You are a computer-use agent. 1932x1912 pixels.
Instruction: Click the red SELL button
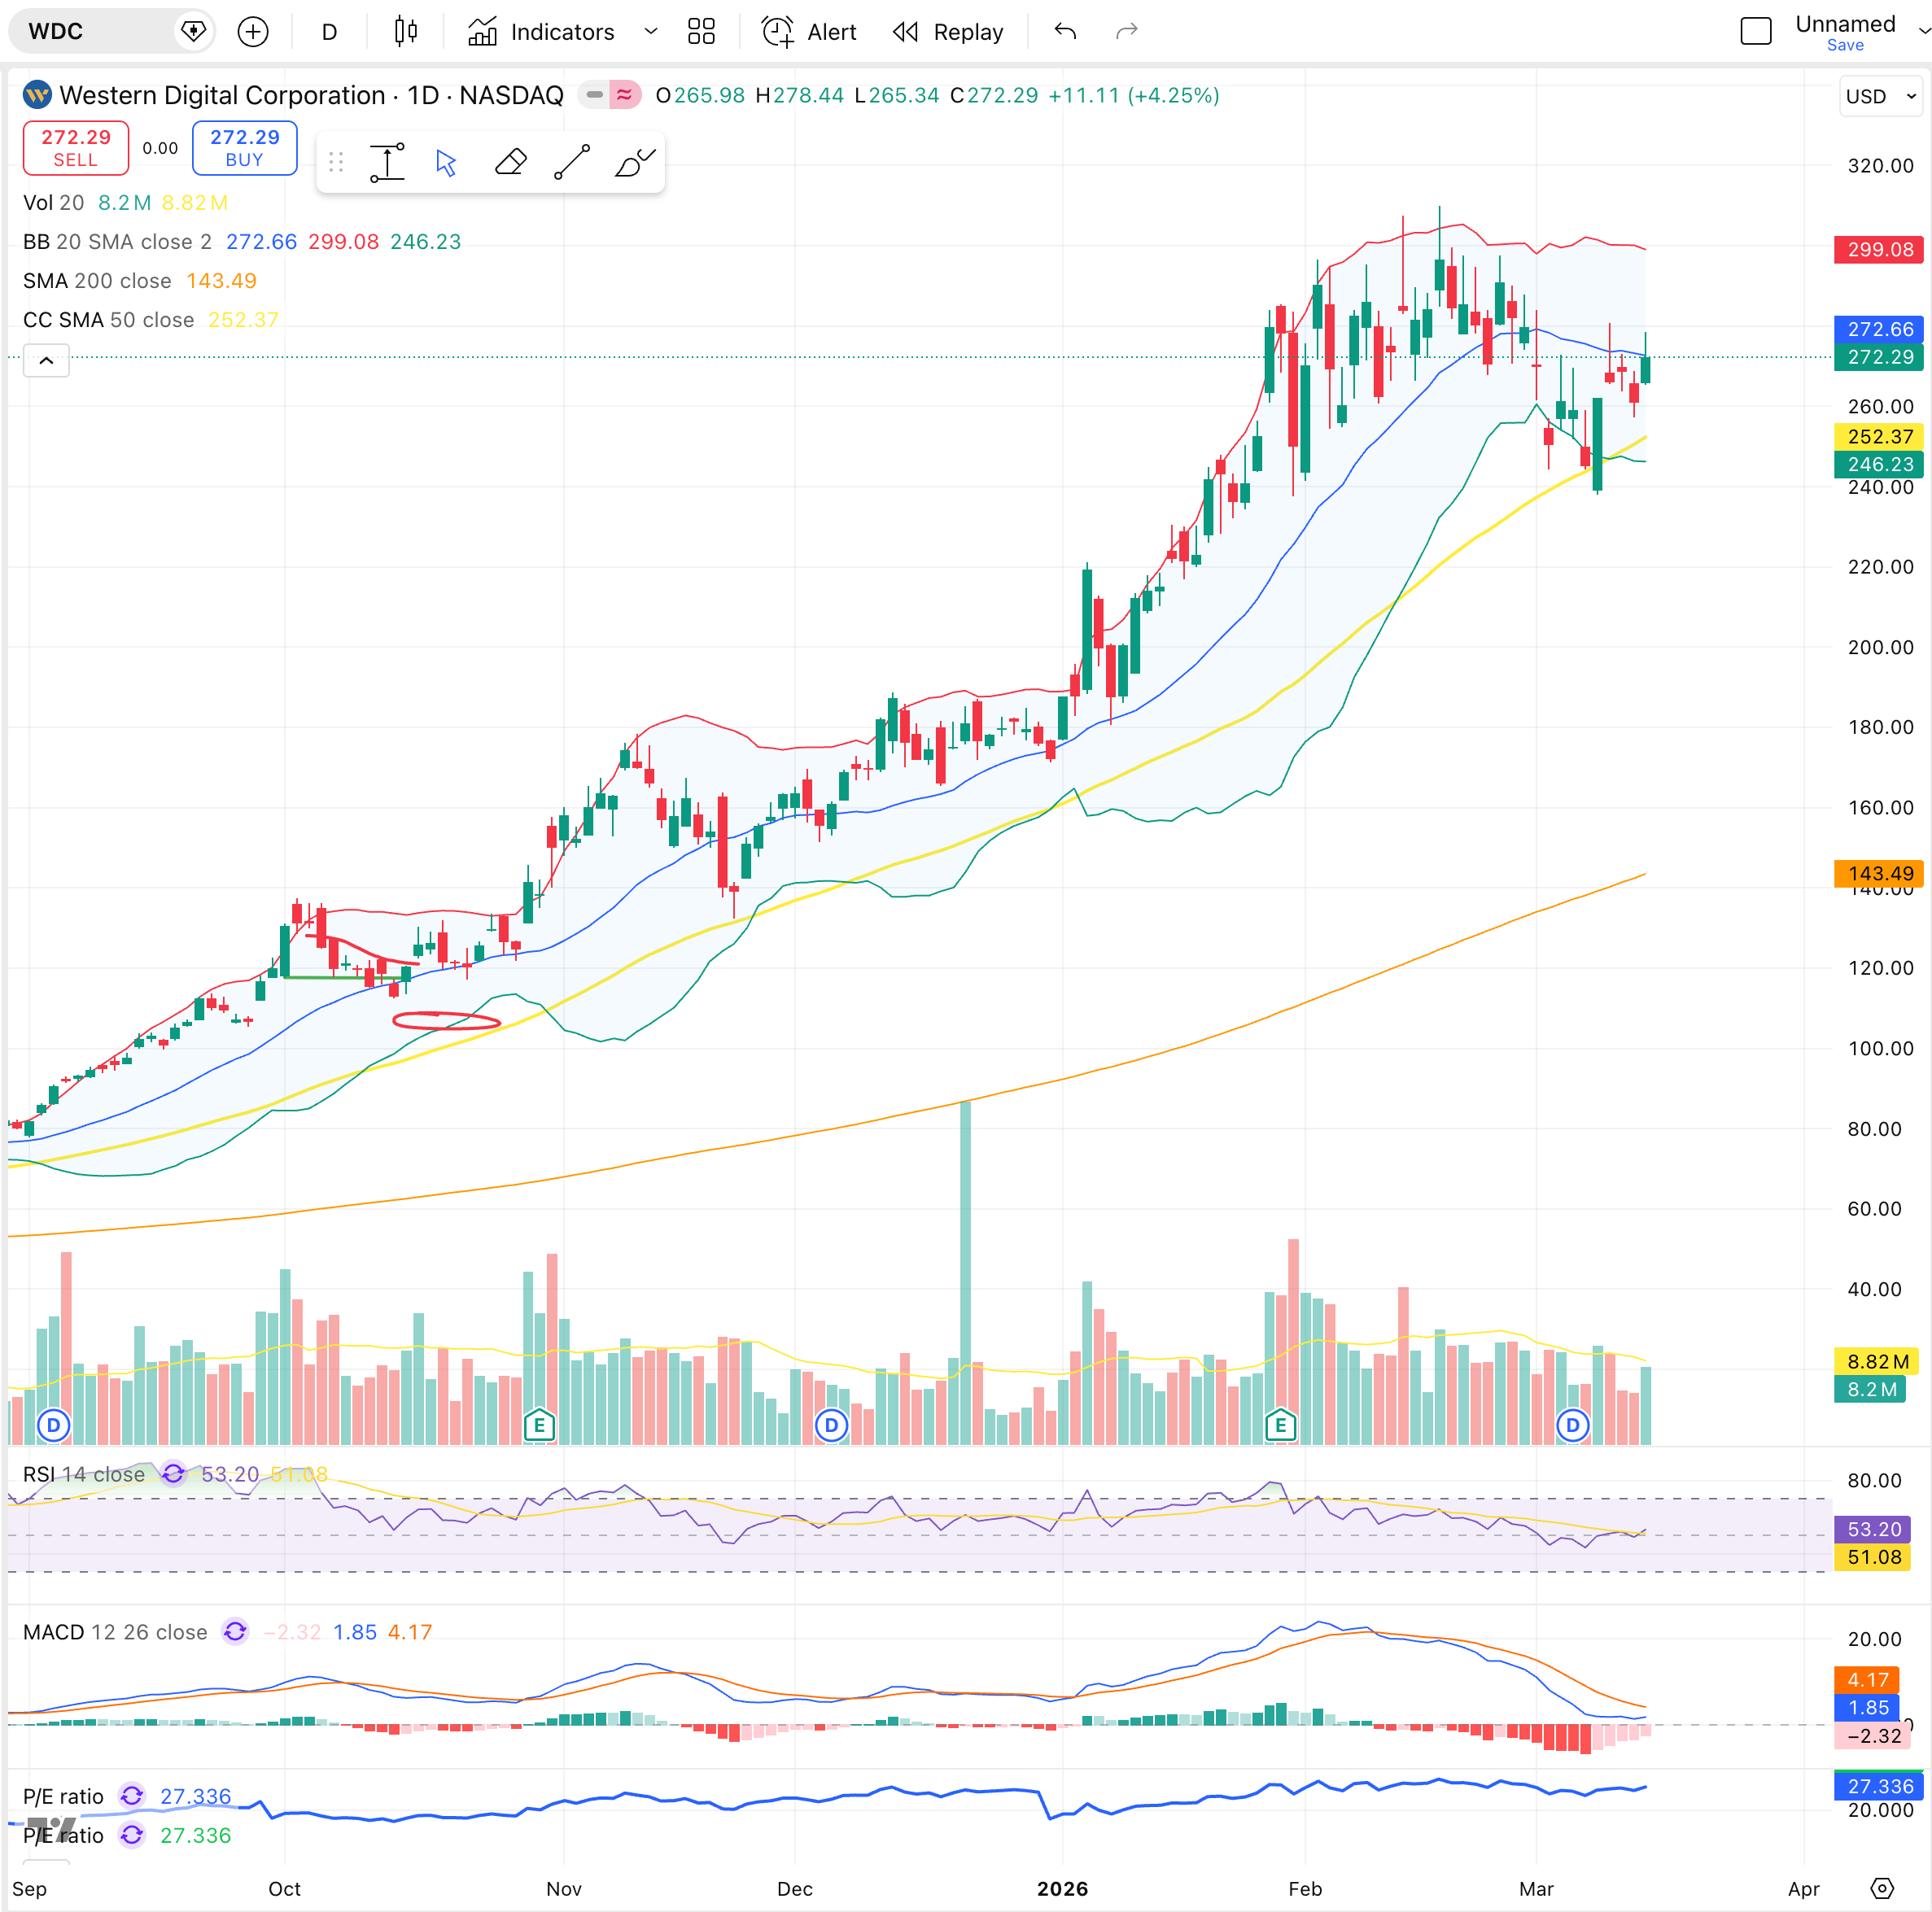click(x=76, y=148)
